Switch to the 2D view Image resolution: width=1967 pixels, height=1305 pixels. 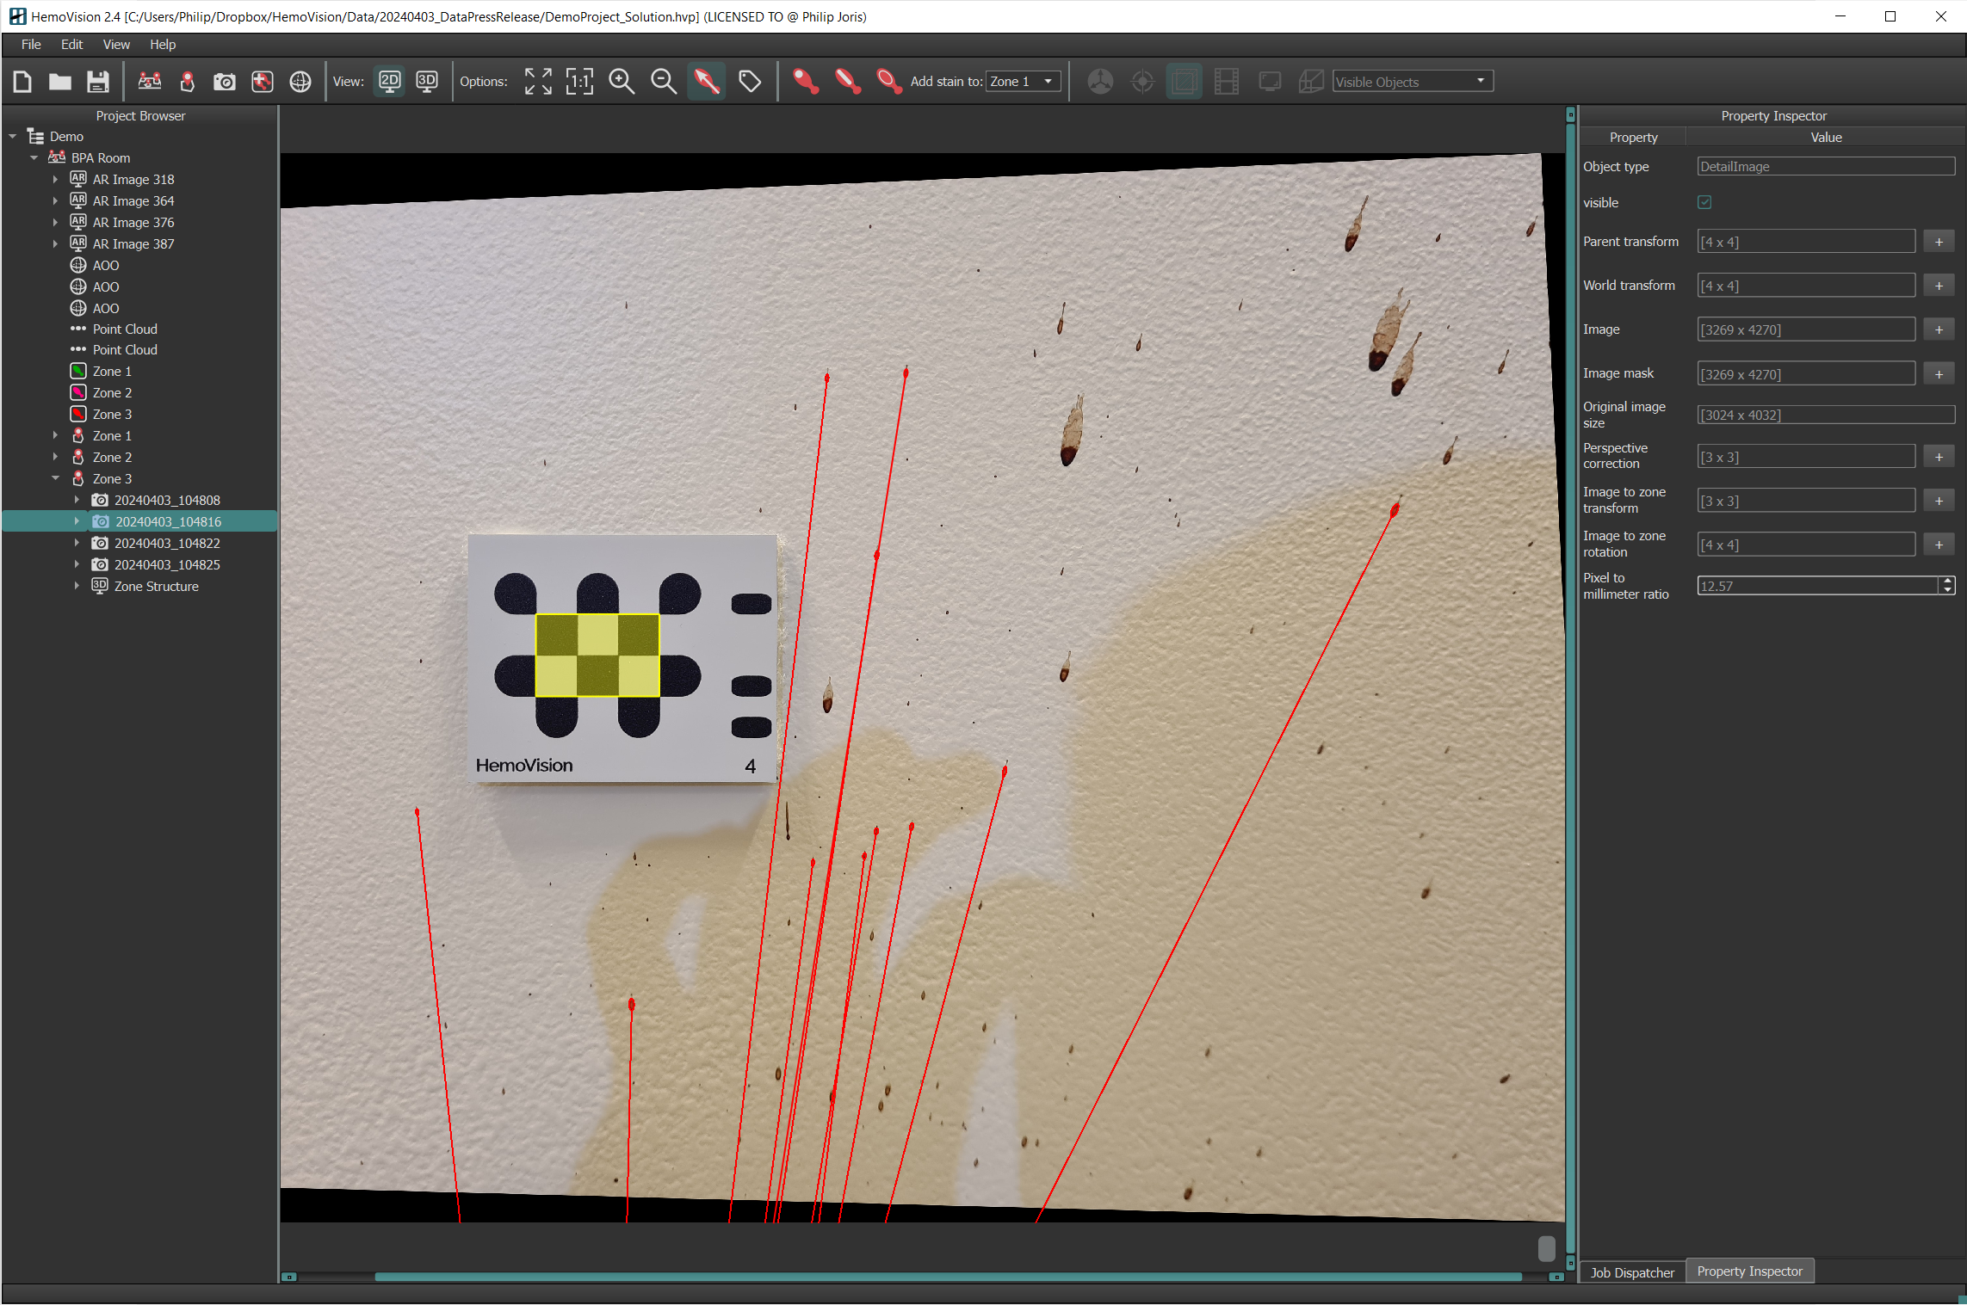pos(389,82)
